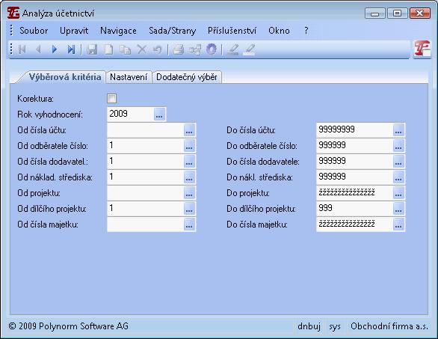Open lookup button for Do čísla majetku
The image size is (438, 339).
point(398,225)
